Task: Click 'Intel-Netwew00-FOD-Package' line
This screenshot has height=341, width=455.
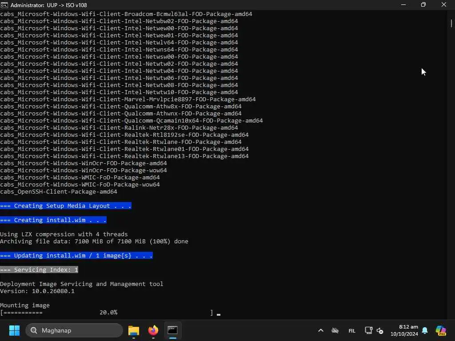Action: (x=119, y=28)
